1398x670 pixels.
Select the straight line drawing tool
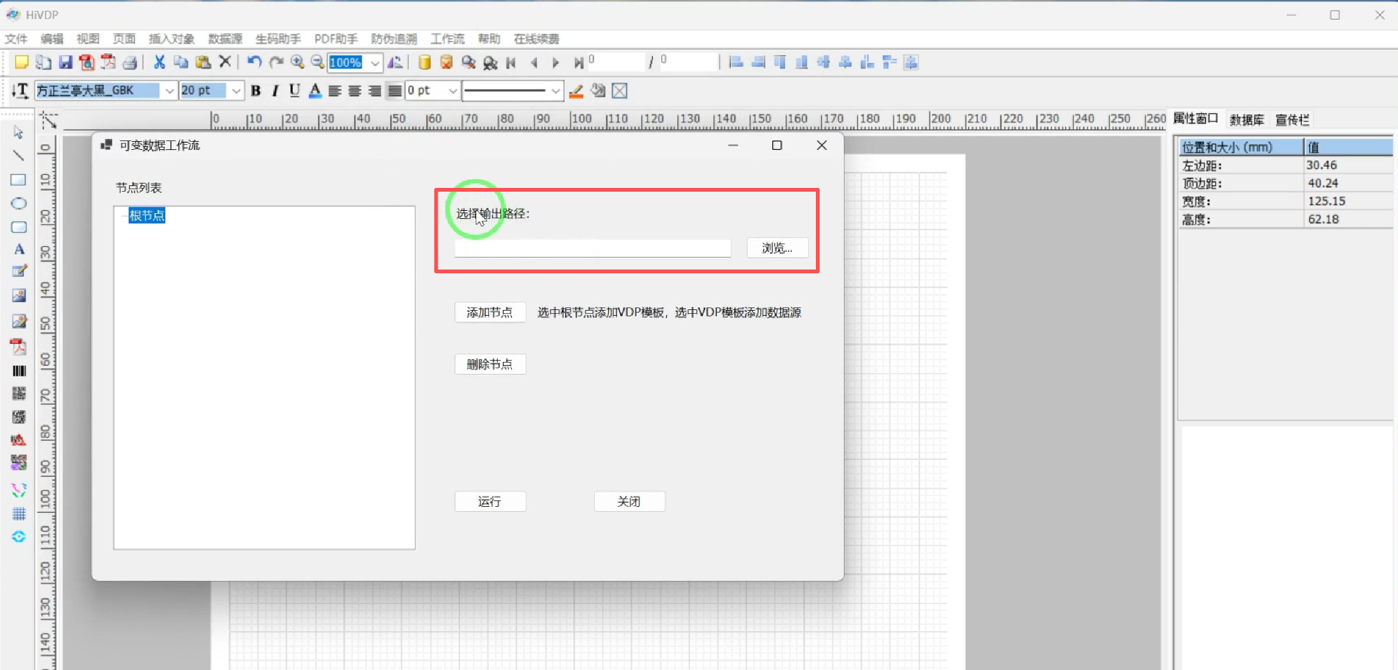pyautogui.click(x=19, y=156)
